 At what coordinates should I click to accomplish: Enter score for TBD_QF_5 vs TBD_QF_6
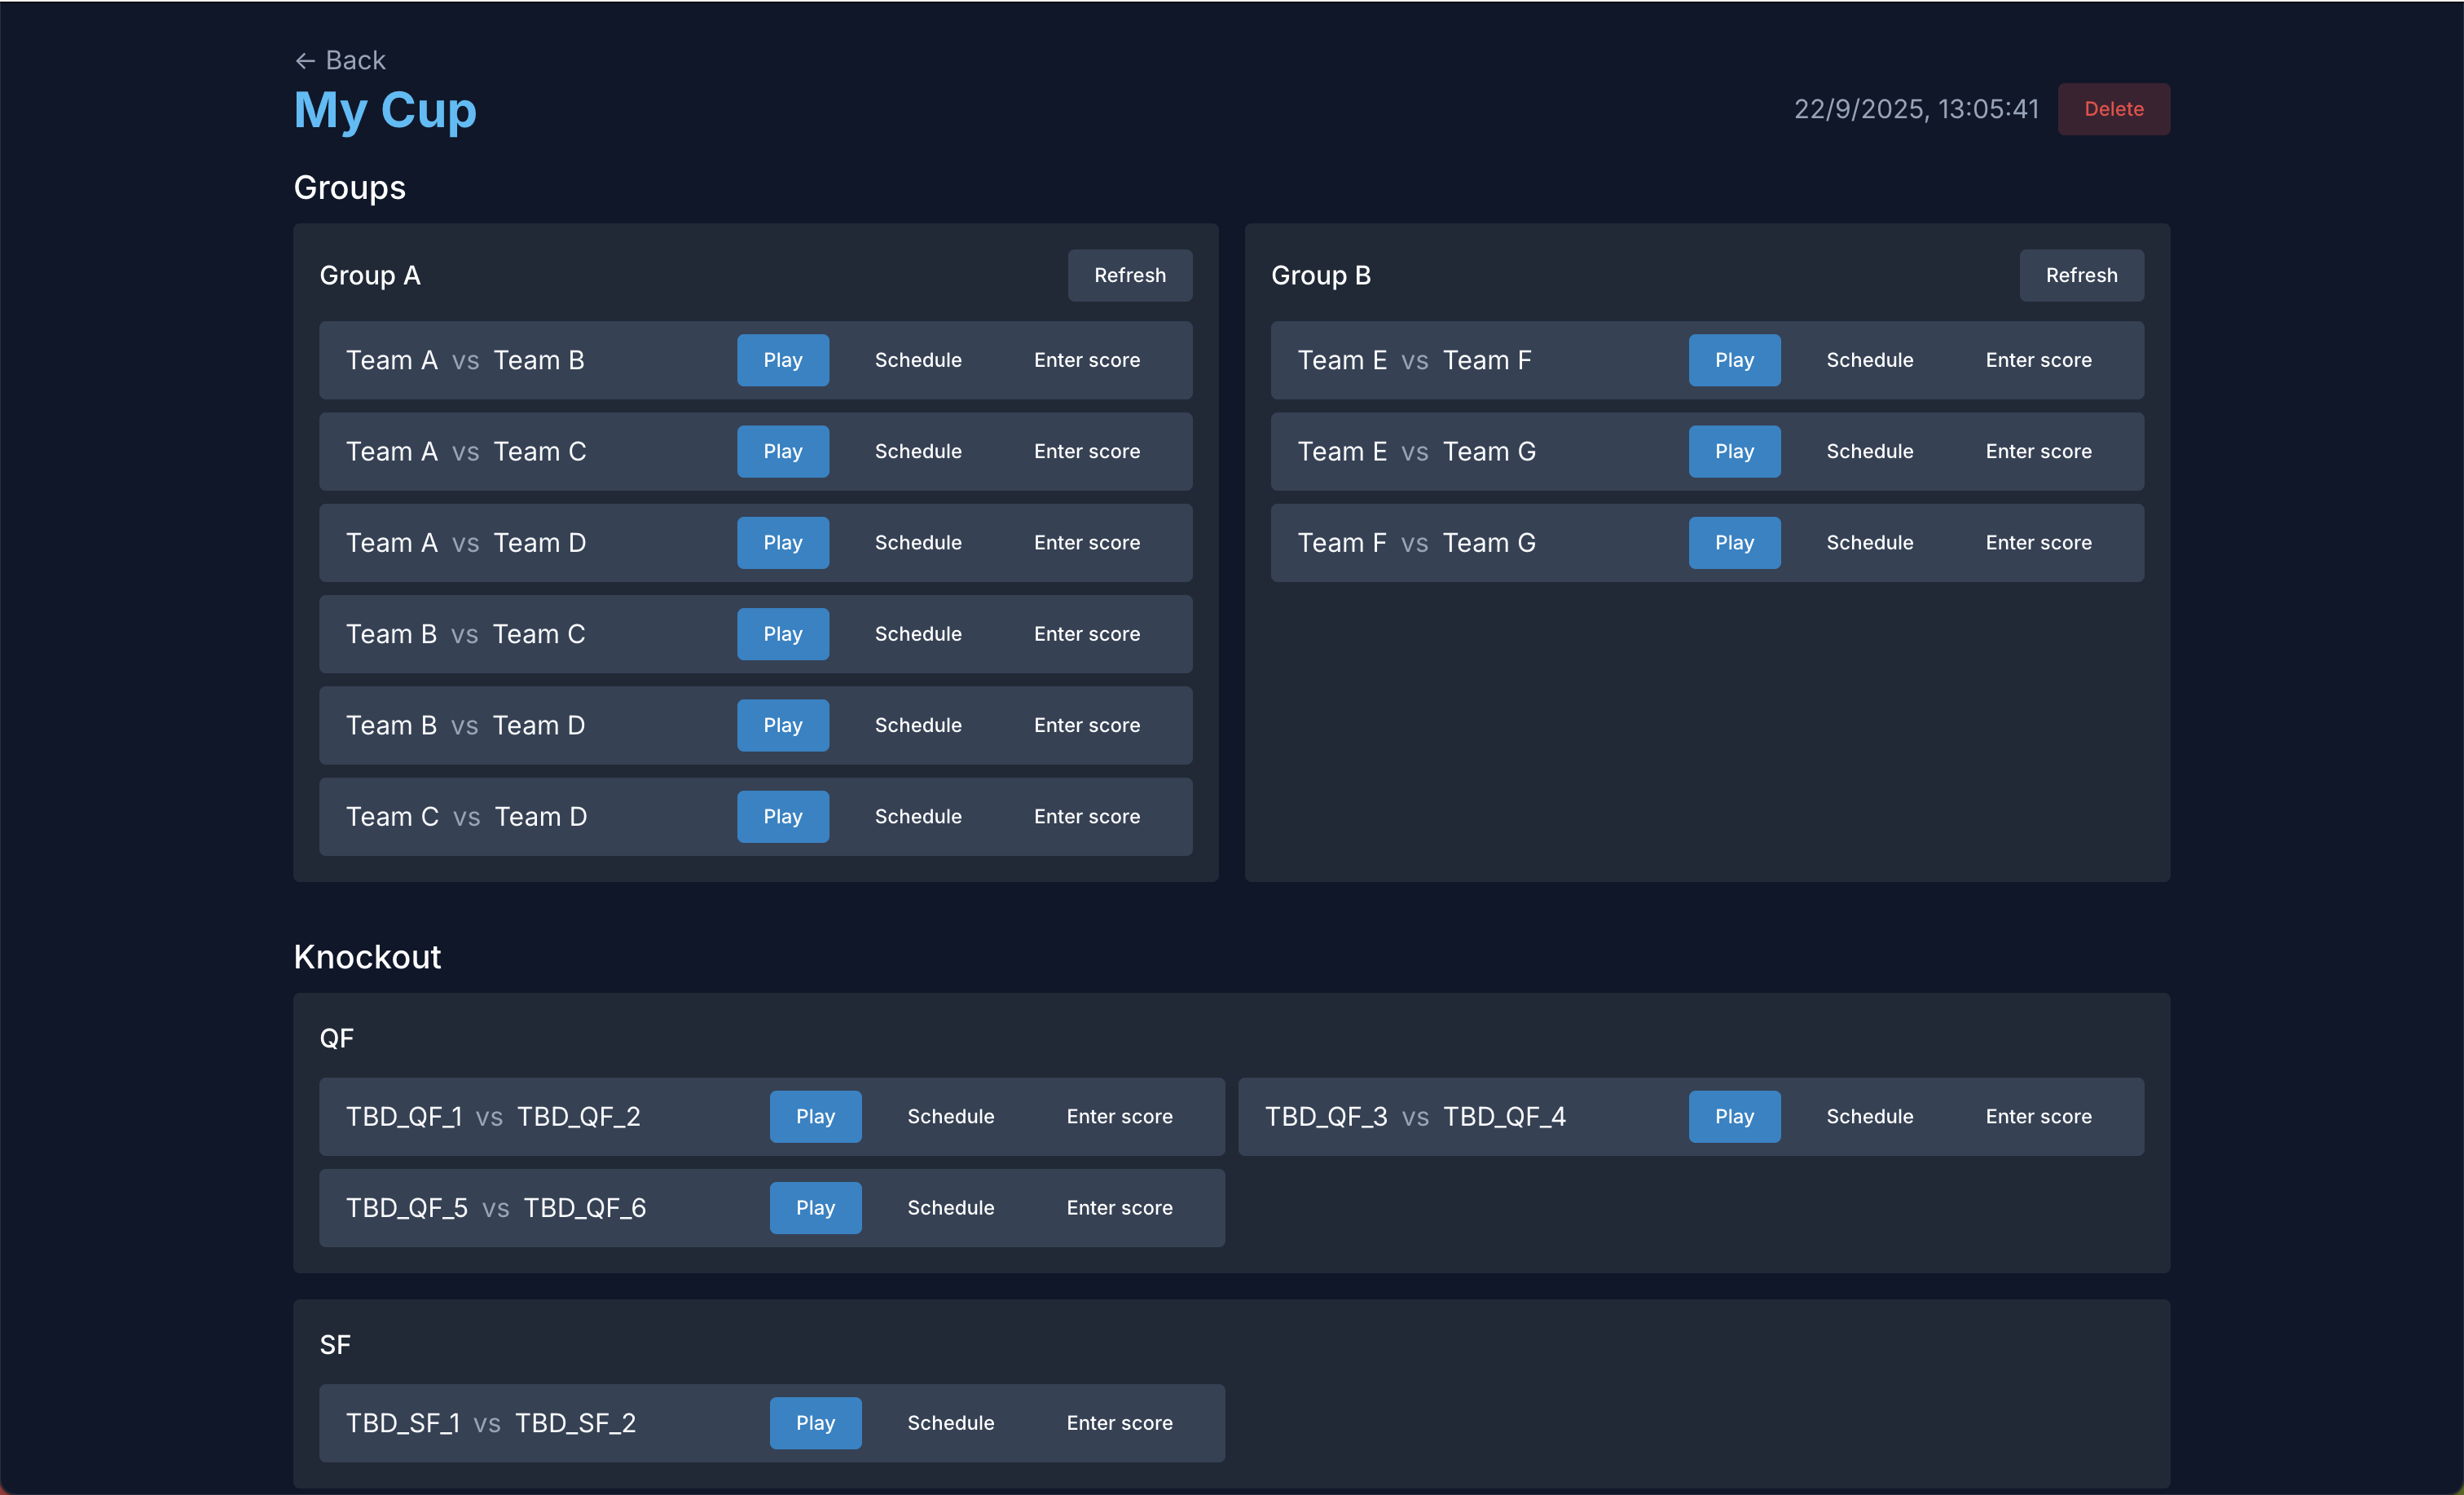[1119, 1206]
